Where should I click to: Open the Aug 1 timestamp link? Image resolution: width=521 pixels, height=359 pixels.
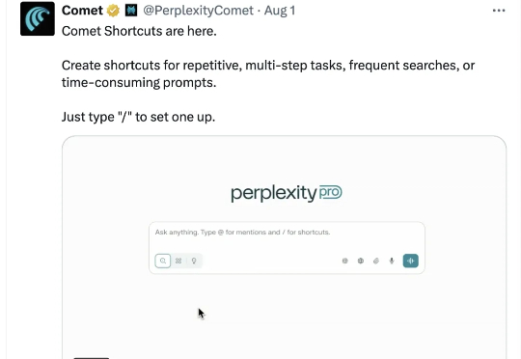[280, 11]
